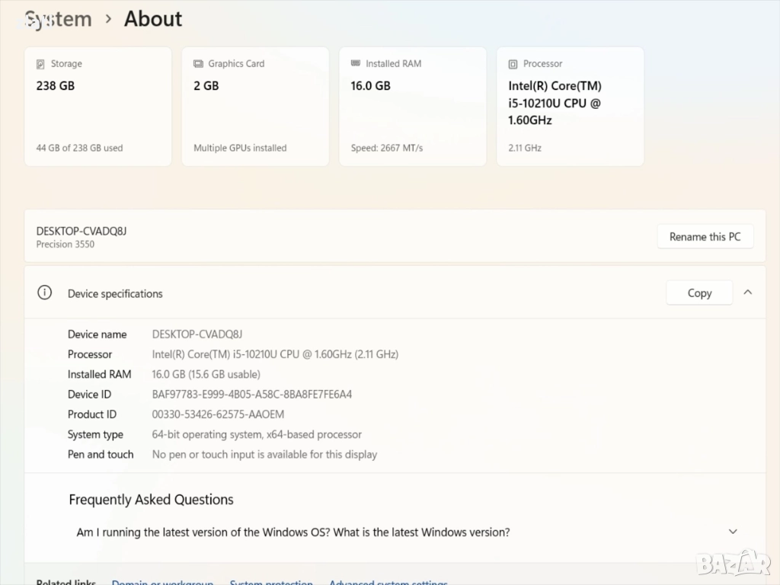Click the breadcrumb arrow before About
780x585 pixels.
108,19
